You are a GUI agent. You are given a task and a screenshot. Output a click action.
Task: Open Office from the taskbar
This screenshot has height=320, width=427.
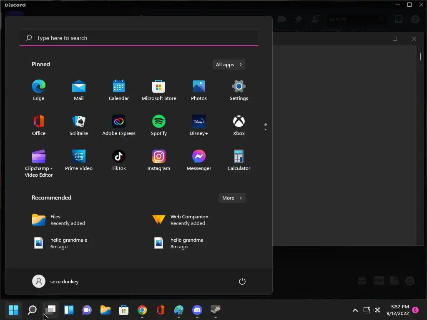point(161,310)
